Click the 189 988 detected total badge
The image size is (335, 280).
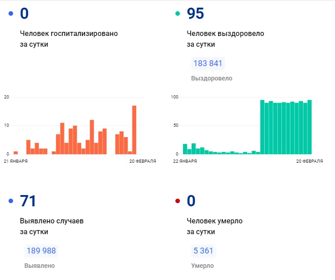(41, 251)
